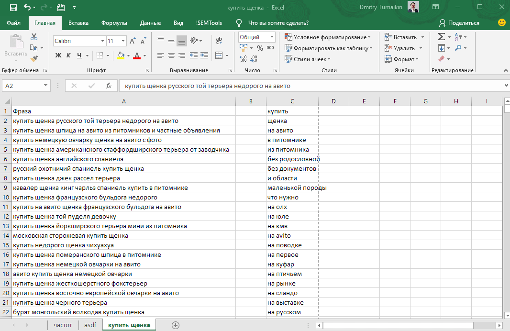Change text orientation with the angled icon
The image size is (510, 331).
pyautogui.click(x=194, y=40)
